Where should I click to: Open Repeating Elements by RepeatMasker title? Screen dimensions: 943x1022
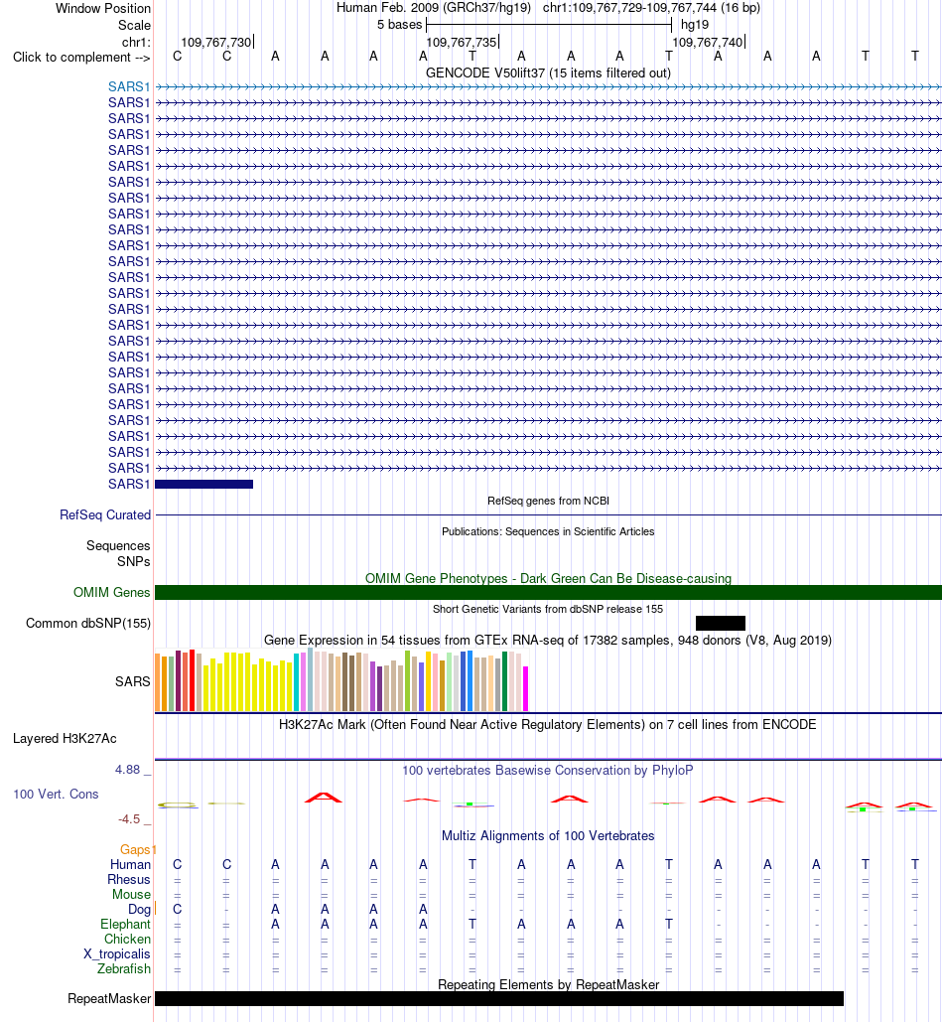(548, 984)
